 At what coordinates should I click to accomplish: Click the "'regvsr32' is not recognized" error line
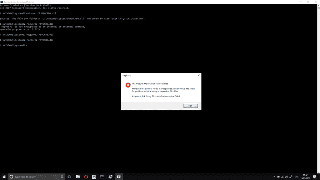(42, 27)
